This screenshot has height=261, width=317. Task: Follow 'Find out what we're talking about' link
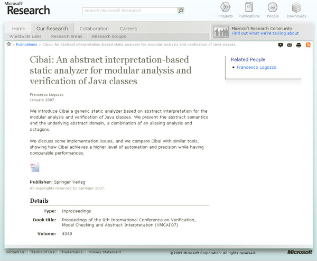pos(265,33)
